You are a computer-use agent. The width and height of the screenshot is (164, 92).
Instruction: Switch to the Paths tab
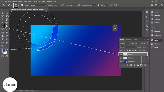[135, 39]
